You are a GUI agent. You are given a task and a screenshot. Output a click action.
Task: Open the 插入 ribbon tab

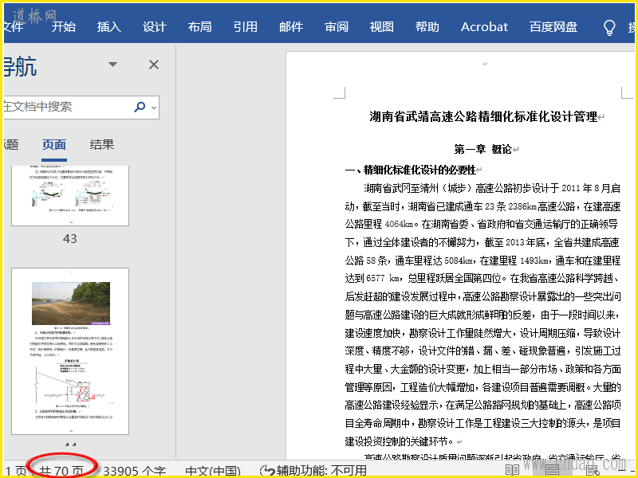pyautogui.click(x=109, y=27)
